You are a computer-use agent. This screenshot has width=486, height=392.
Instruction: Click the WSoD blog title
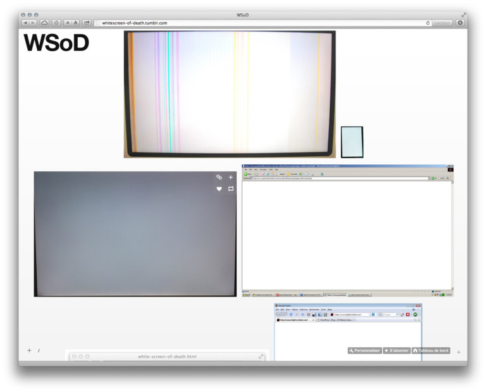tap(56, 43)
